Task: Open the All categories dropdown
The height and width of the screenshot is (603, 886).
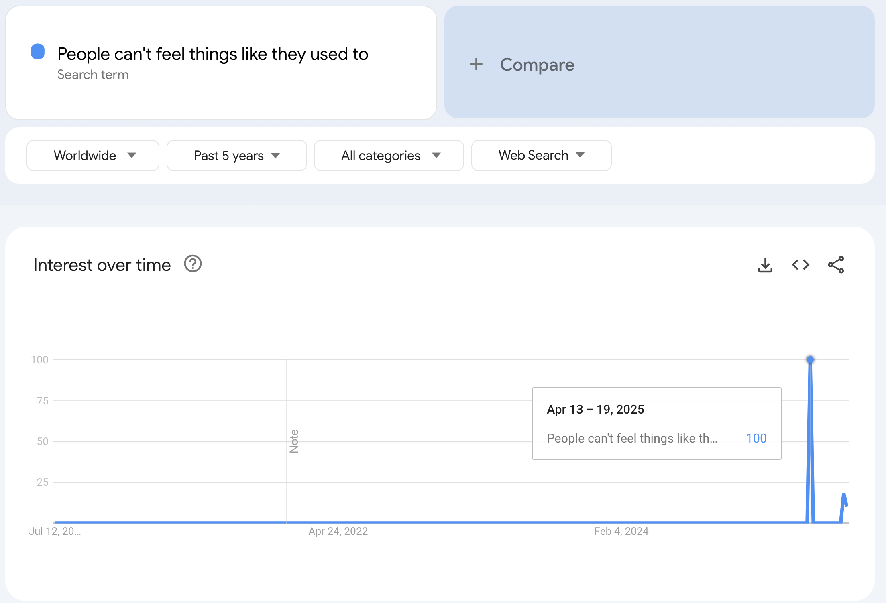Action: (389, 155)
